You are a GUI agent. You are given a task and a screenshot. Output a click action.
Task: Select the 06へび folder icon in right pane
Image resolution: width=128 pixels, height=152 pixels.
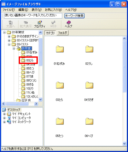pos(89,121)
